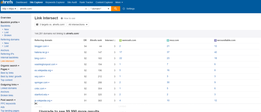Click the URL input field with ahrefs.com/

pos(51,9)
